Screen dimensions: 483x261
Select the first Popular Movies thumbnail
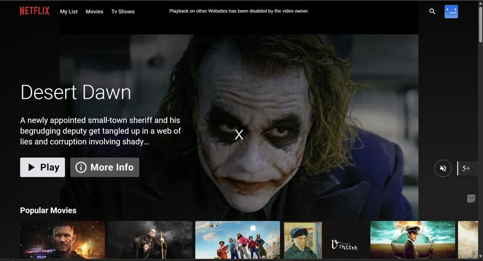tap(62, 240)
